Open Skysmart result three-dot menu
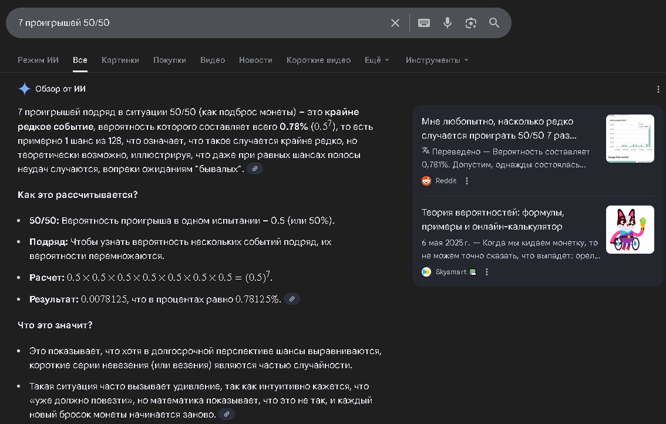Screen dimensions: 666x424 [486, 272]
